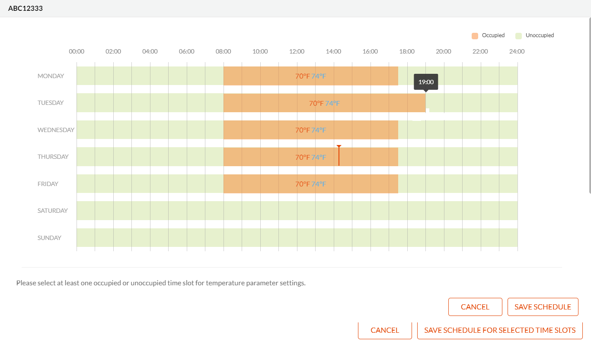Click the 19:00 time tooltip marker
The image size is (591, 344).
(x=425, y=81)
